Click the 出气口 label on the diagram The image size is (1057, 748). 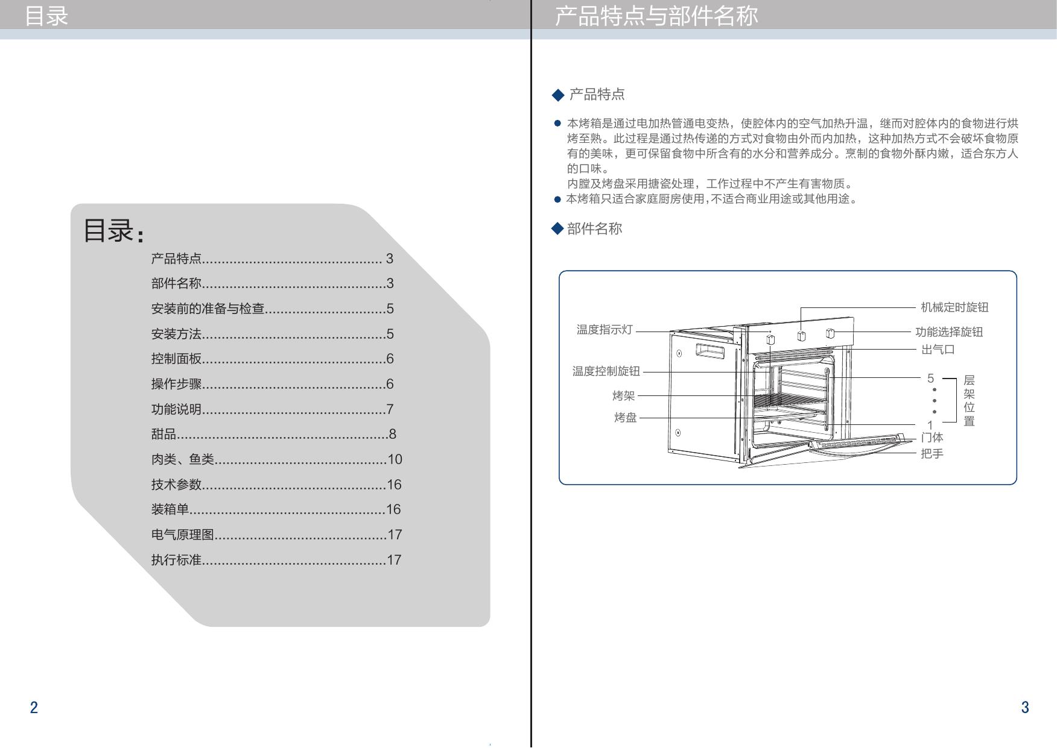[938, 350]
